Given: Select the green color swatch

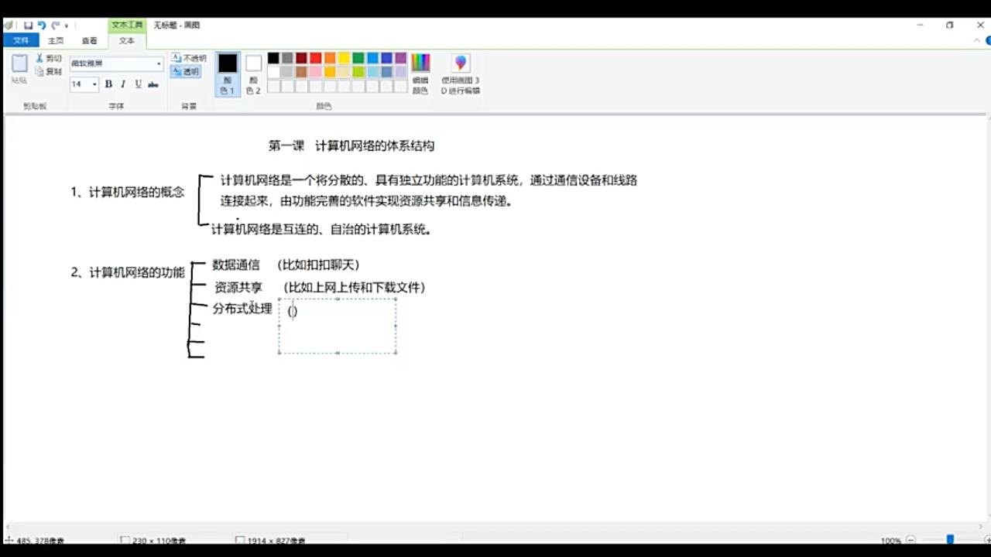Looking at the screenshot, I should [358, 58].
